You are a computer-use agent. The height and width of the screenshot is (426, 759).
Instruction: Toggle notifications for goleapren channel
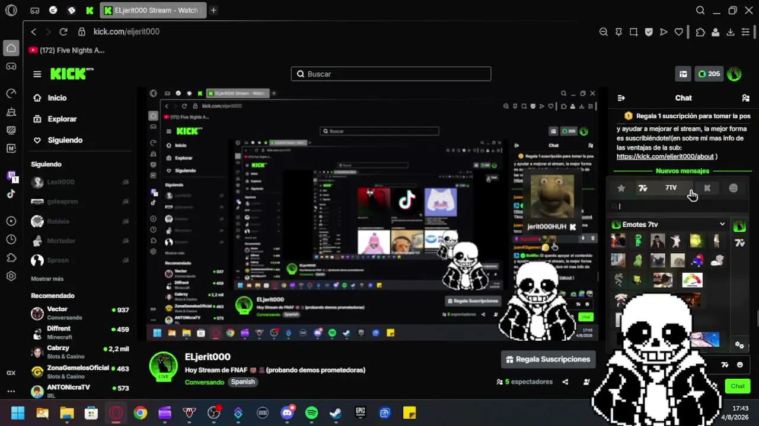pyautogui.click(x=125, y=202)
